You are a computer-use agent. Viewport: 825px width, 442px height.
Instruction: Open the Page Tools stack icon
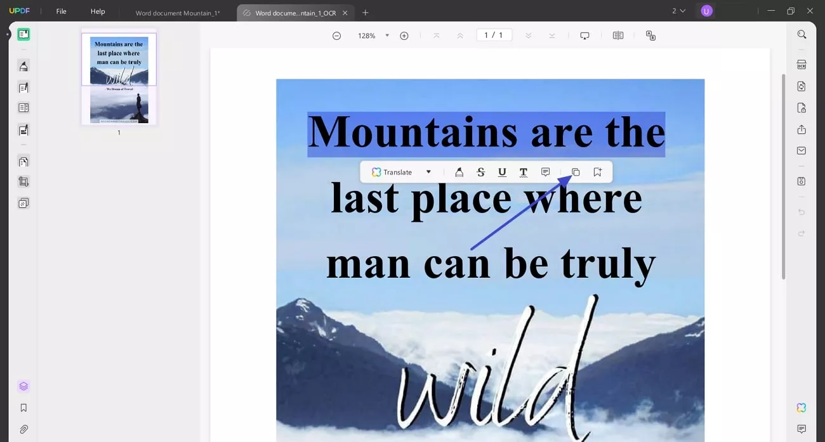coord(23,203)
